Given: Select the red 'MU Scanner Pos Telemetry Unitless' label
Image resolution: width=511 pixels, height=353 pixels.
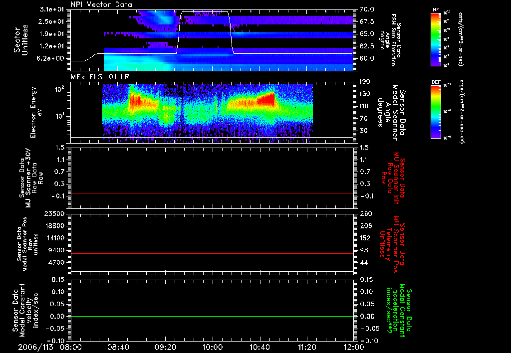Looking at the screenshot, I should coord(392,244).
